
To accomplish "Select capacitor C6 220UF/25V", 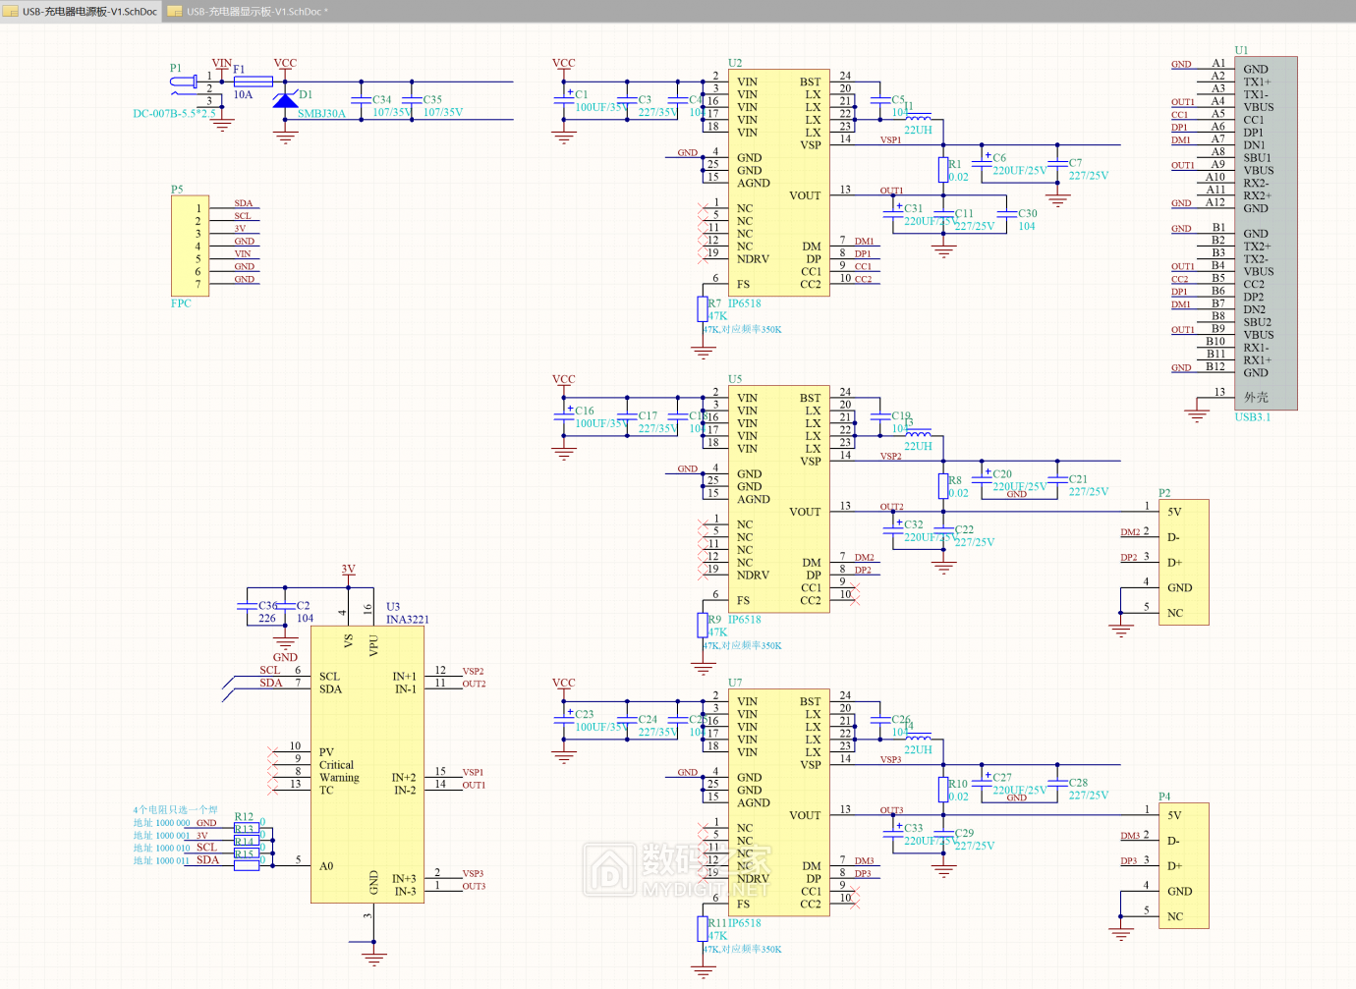I will click(982, 163).
